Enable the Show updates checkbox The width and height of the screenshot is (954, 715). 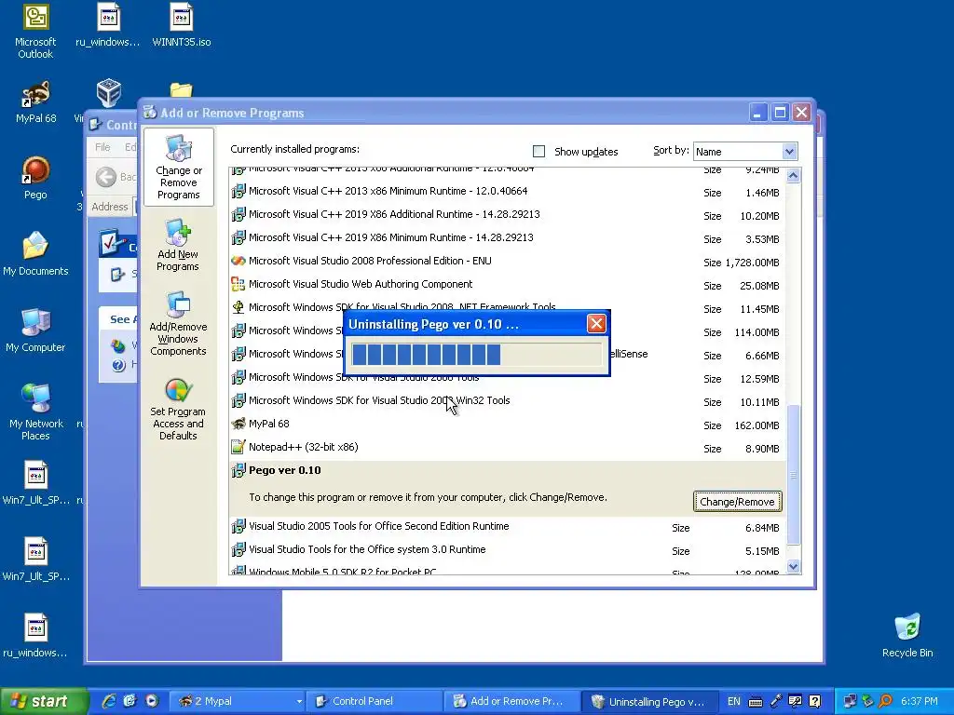pos(538,152)
